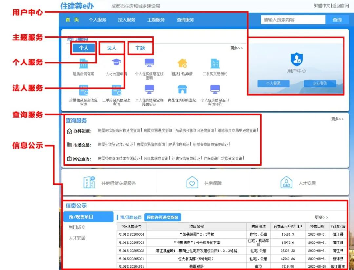Select the 预/现售项目 left sidebar tab
The height and width of the screenshot is (270, 354).
click(88, 217)
